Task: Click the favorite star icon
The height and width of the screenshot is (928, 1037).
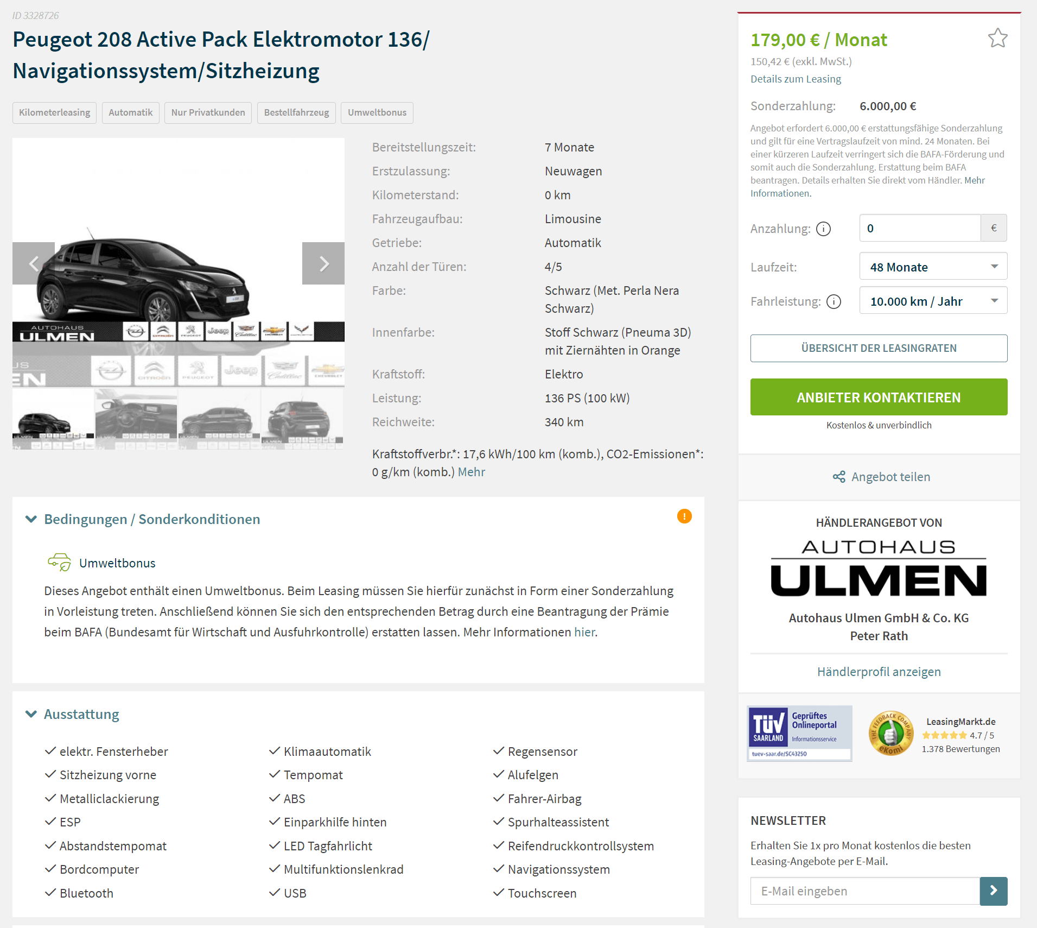Action: pos(997,39)
